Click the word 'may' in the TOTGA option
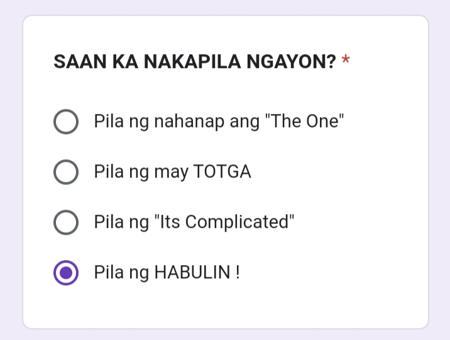This screenshot has width=450, height=340. pos(172,173)
